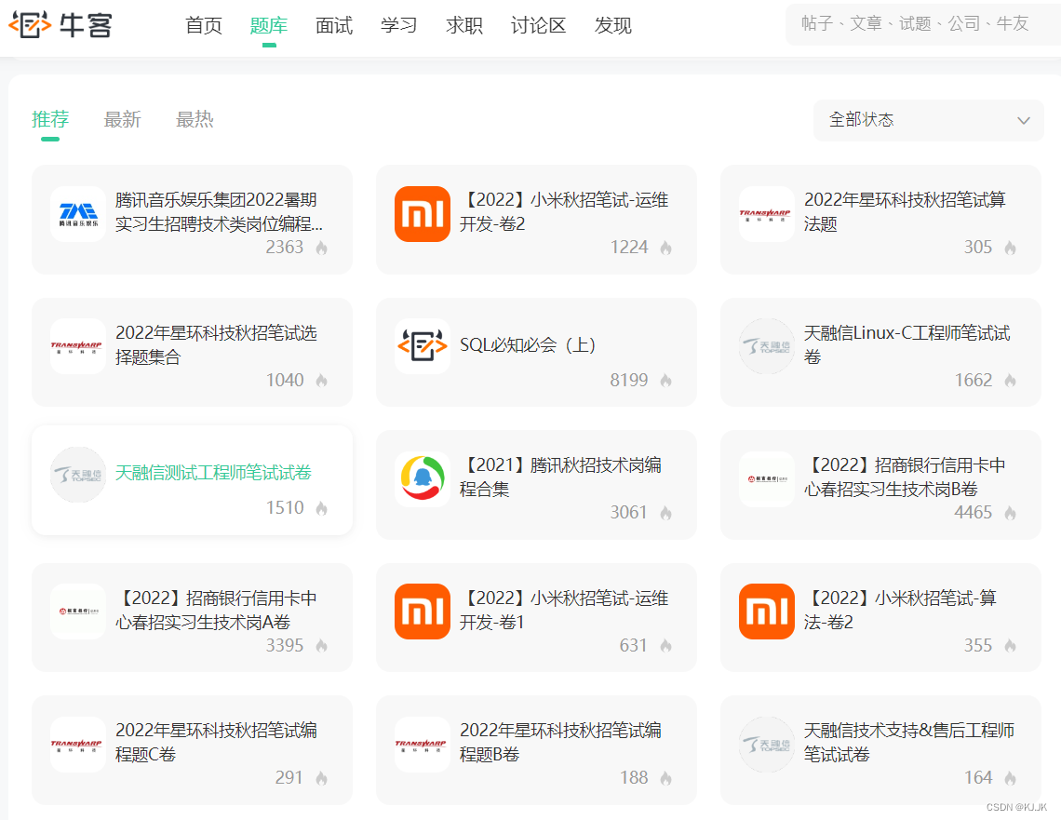This screenshot has height=820, width=1061.
Task: Expand the 全部状态 filter dropdown
Action: 929,120
